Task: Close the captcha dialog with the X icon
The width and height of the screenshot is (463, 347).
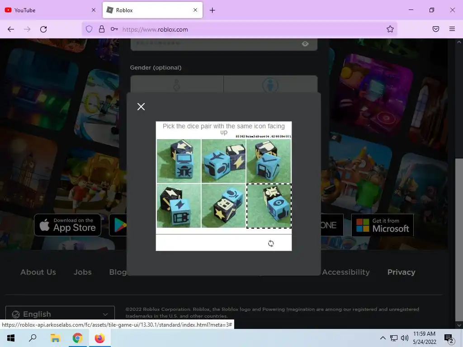Action: tap(141, 107)
